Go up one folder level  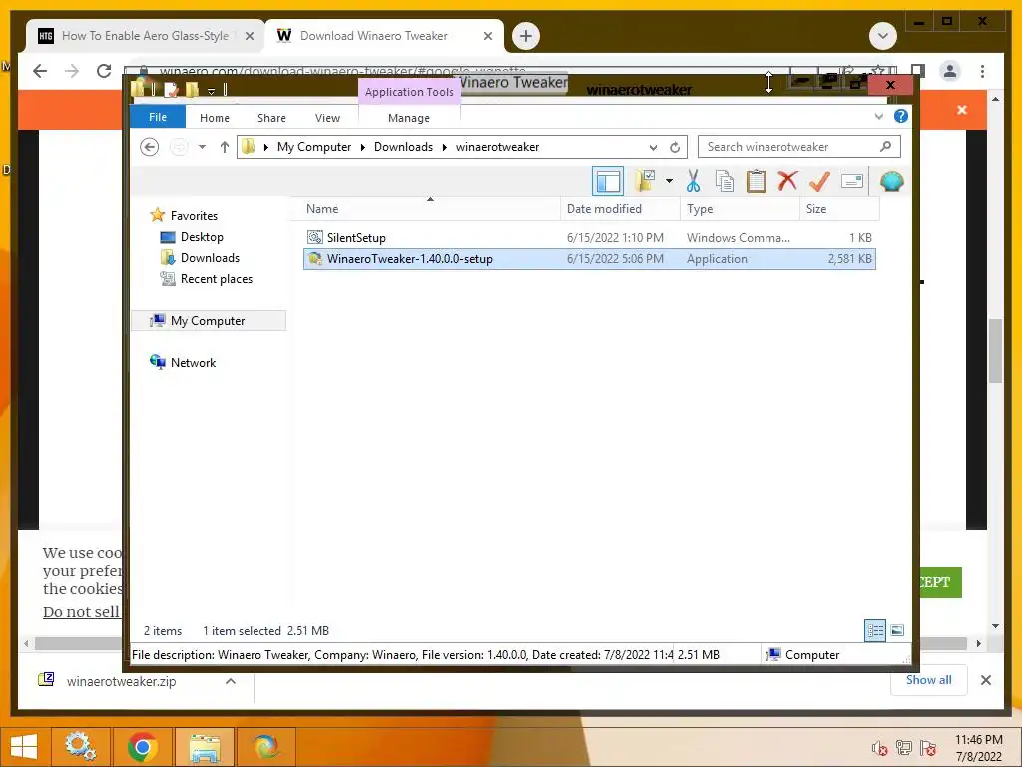(x=225, y=147)
